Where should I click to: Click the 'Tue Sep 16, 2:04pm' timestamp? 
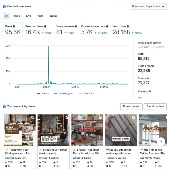[116, 158]
